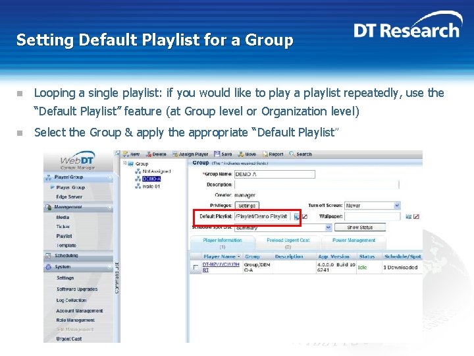
Task: Collapse the Group tree root
Action: point(124,163)
